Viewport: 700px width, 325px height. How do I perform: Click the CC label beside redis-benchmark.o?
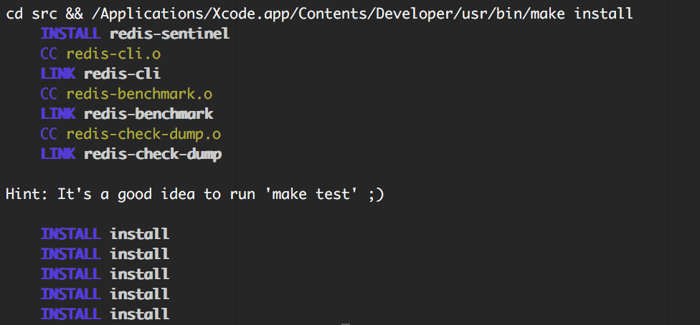(49, 94)
